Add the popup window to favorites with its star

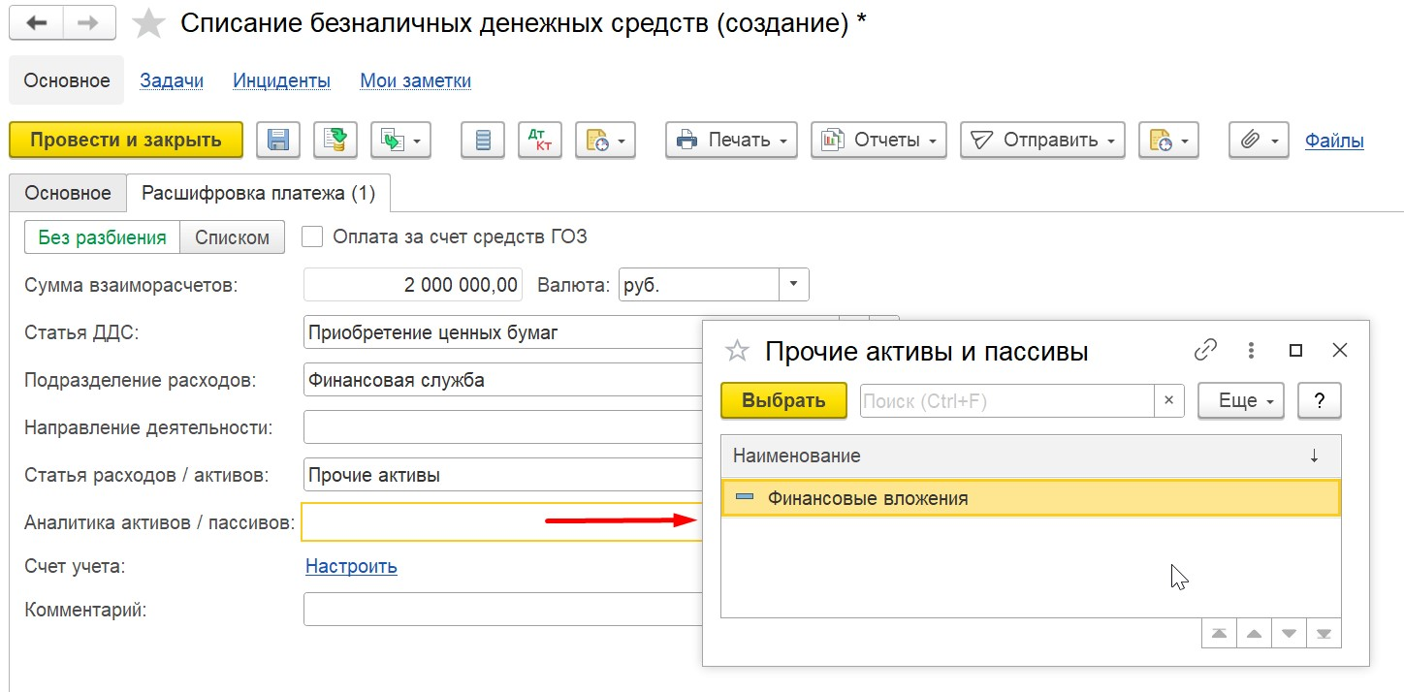[x=739, y=351]
